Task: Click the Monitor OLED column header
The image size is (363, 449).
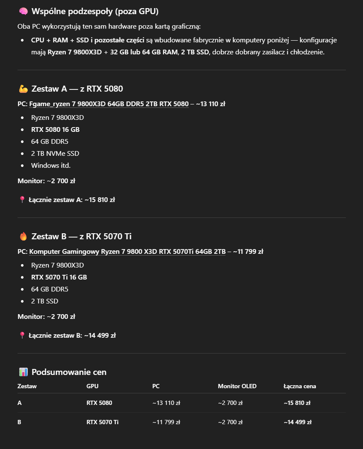Action: coord(237,386)
